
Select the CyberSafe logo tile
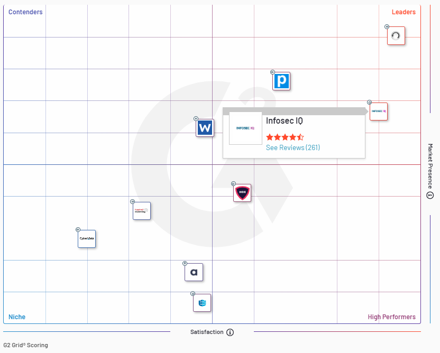tap(87, 239)
